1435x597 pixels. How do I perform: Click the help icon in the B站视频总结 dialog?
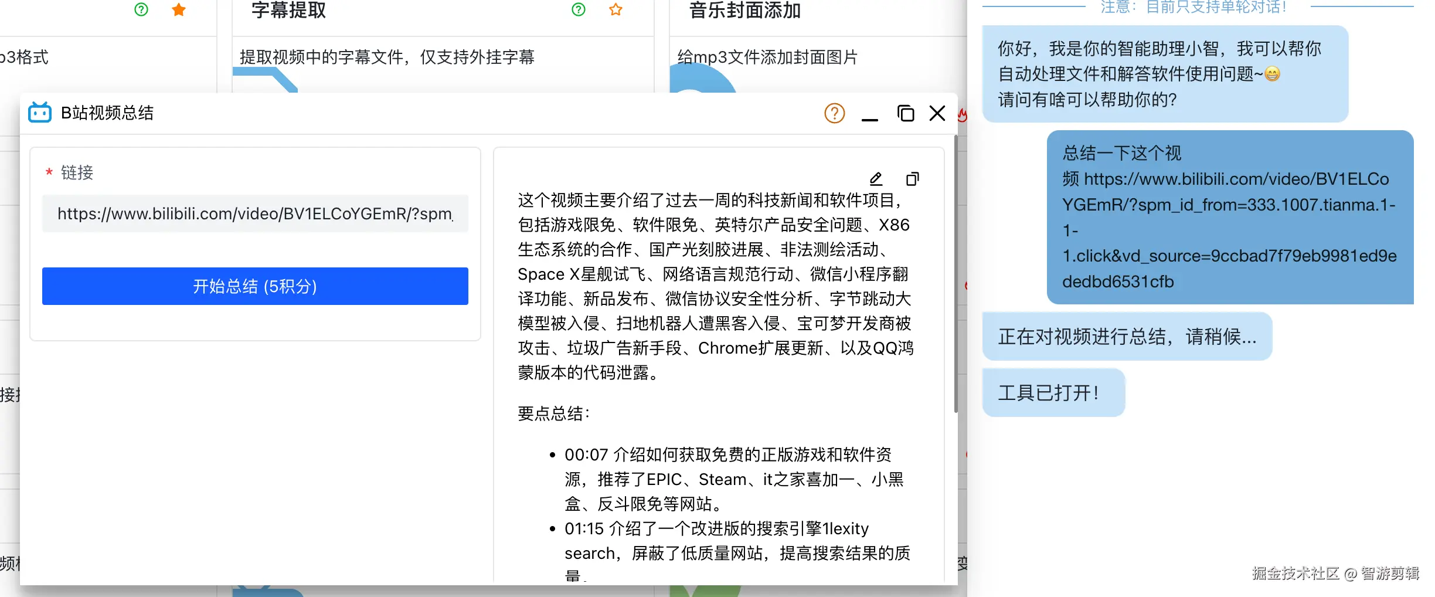pyautogui.click(x=834, y=113)
